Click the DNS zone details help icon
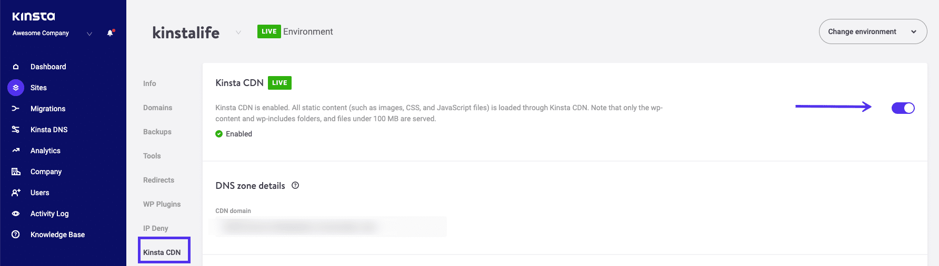939x266 pixels. pos(295,185)
